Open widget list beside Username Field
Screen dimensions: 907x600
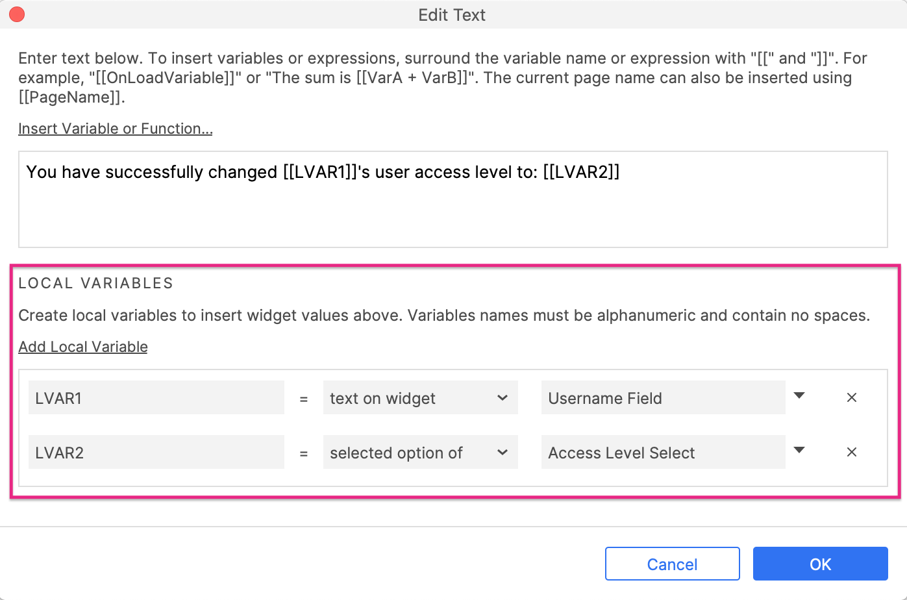pyautogui.click(x=799, y=396)
